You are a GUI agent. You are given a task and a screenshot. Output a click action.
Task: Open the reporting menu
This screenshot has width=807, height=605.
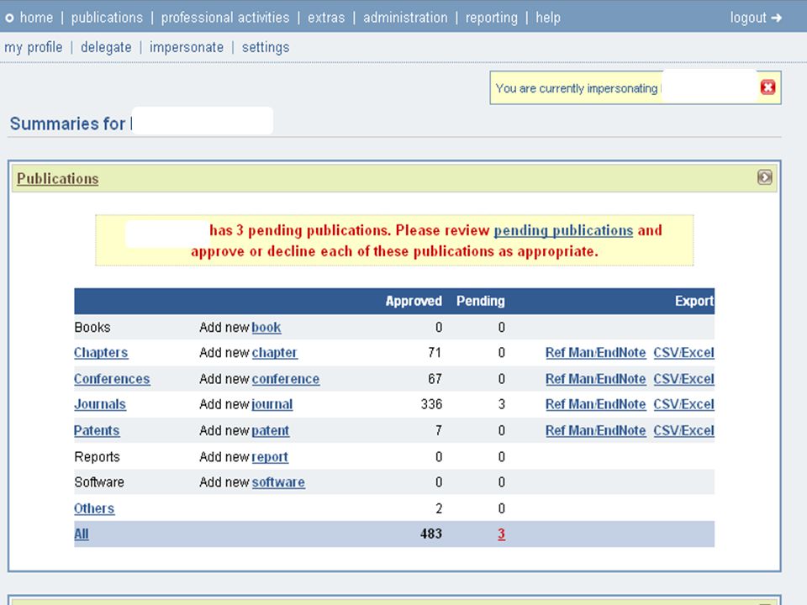point(492,18)
